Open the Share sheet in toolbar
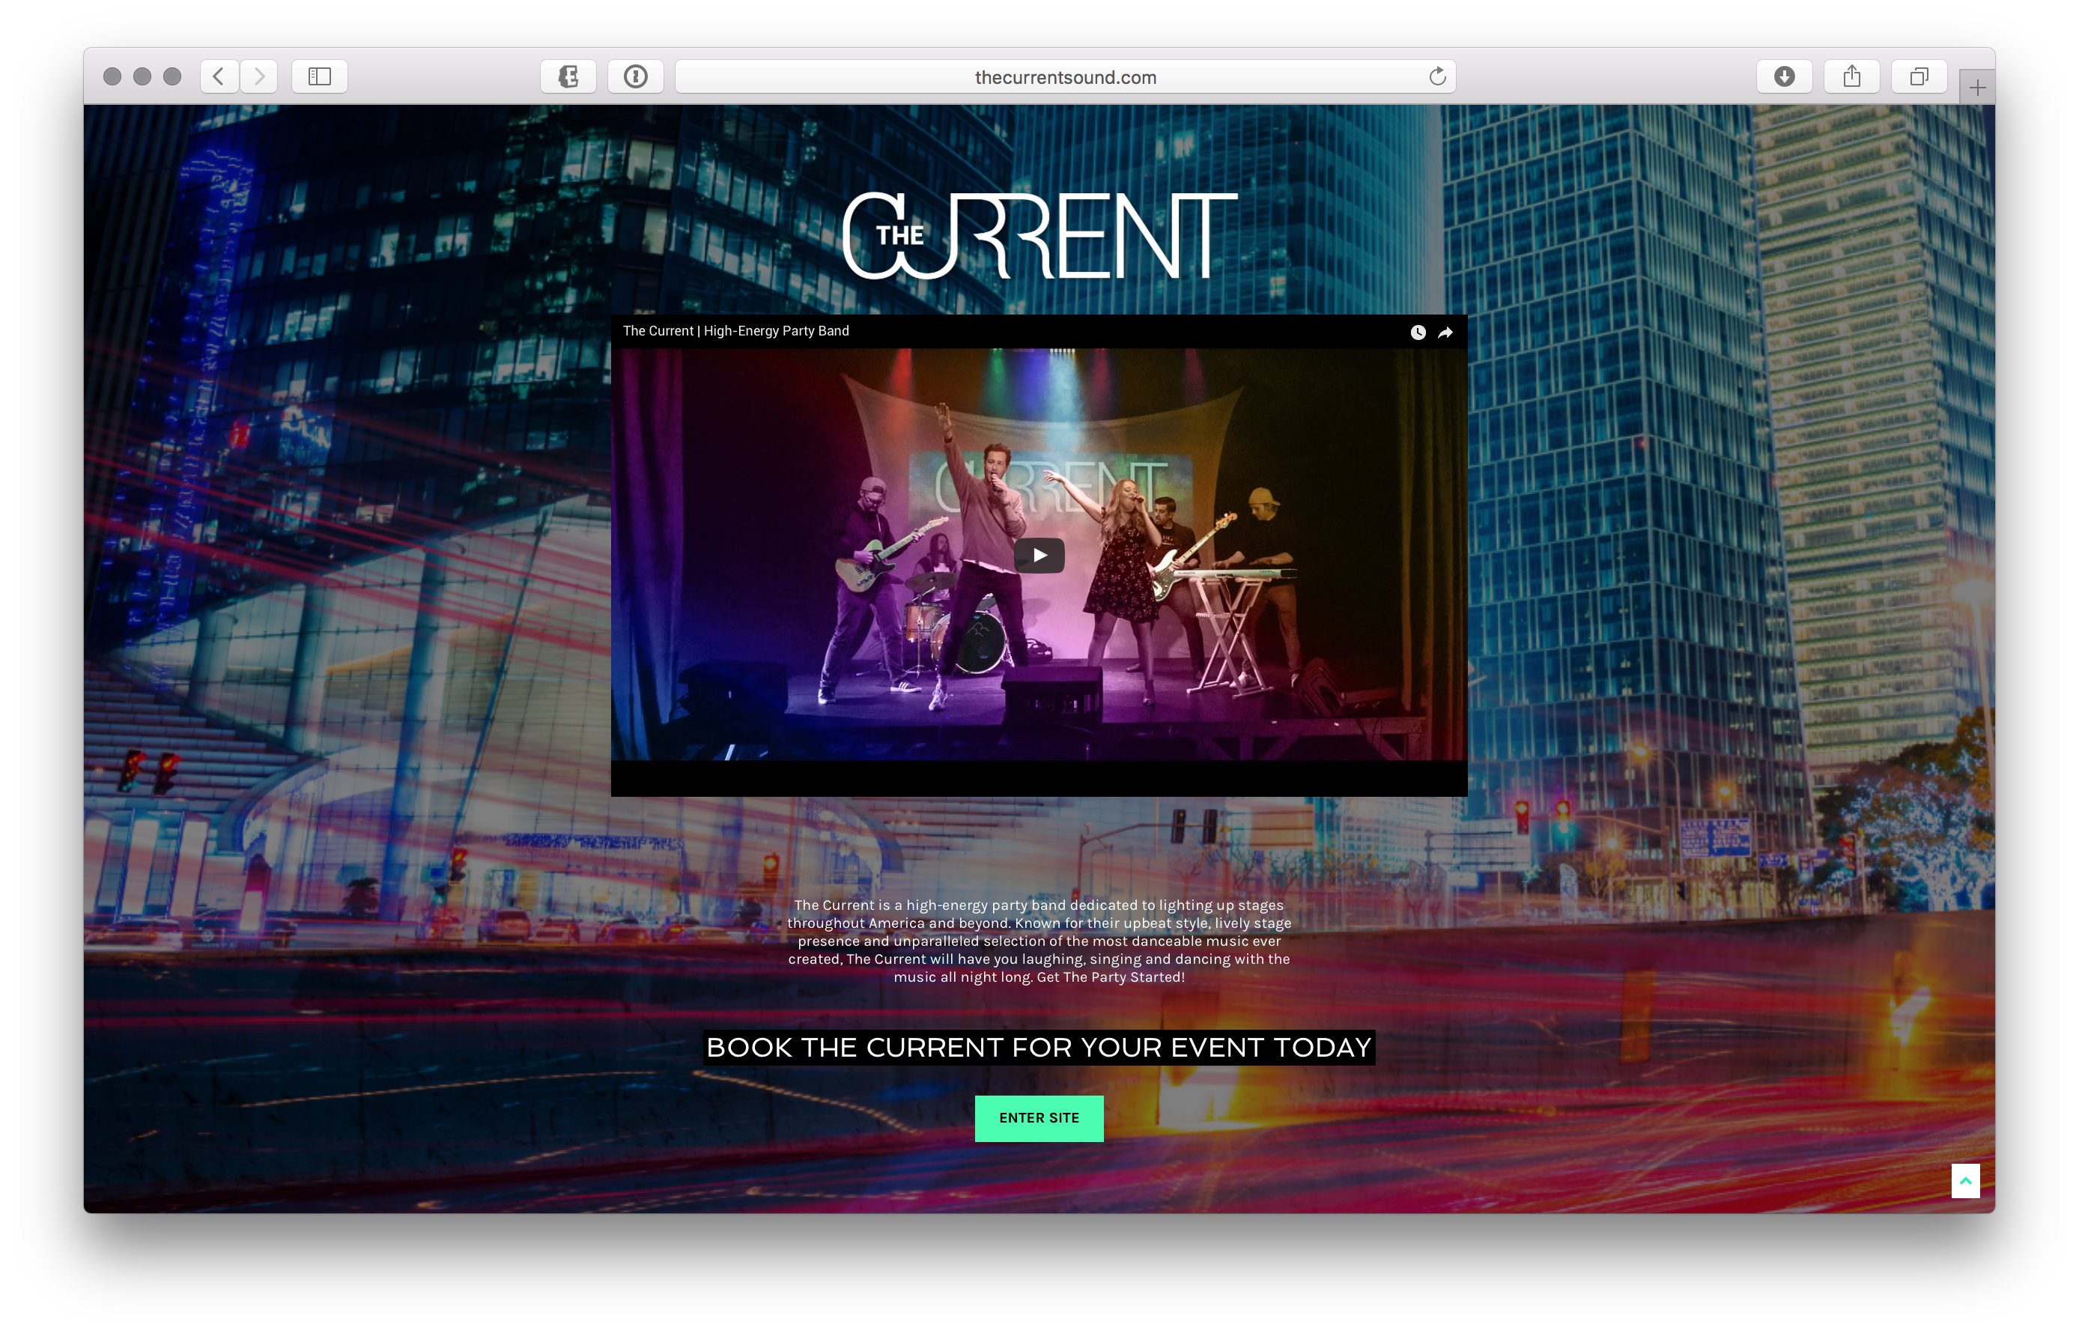The height and width of the screenshot is (1333, 2079). [x=1851, y=76]
